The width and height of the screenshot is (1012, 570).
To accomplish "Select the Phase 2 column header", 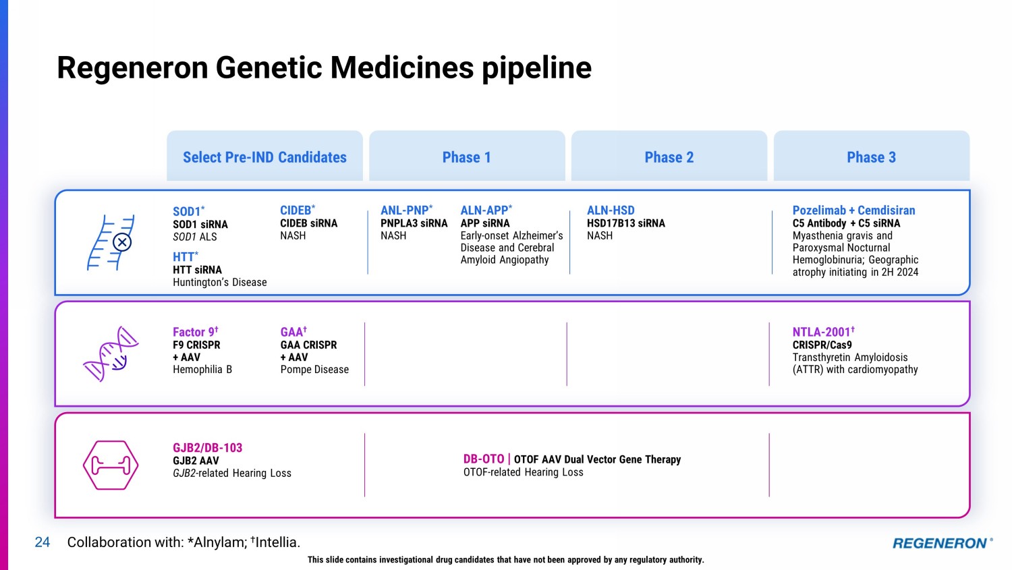I will [669, 157].
